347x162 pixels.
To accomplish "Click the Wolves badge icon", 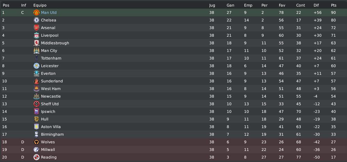I will click(x=36, y=142).
